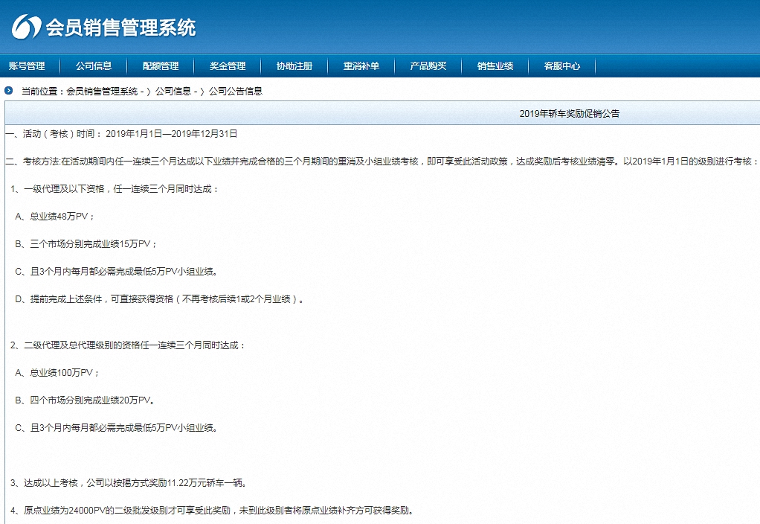
Task: Go to the 协助注册 menu
Action: pyautogui.click(x=294, y=66)
